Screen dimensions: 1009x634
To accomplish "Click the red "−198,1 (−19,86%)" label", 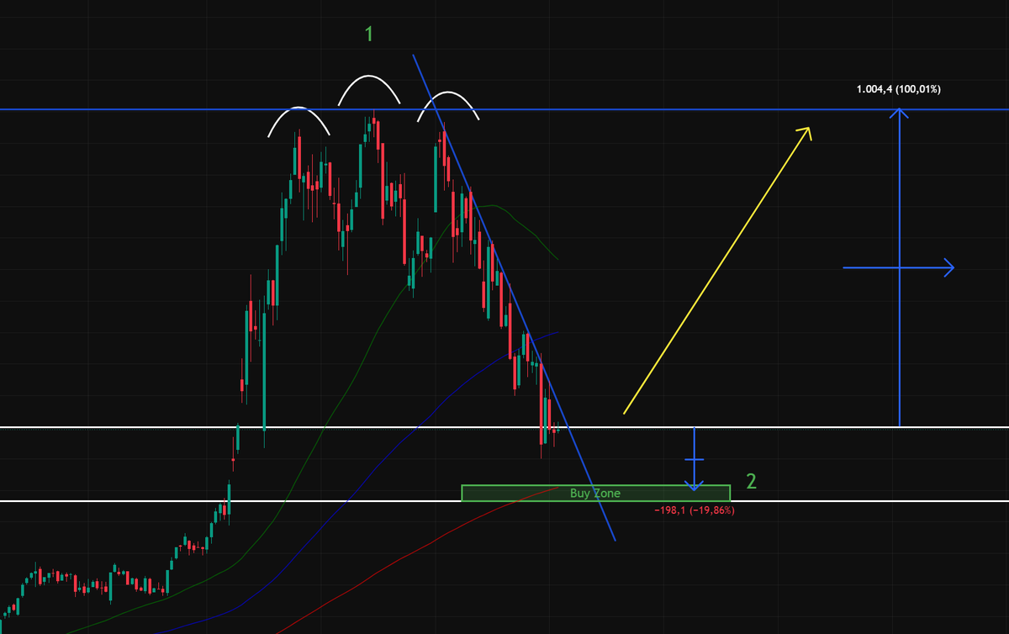I will 694,510.
